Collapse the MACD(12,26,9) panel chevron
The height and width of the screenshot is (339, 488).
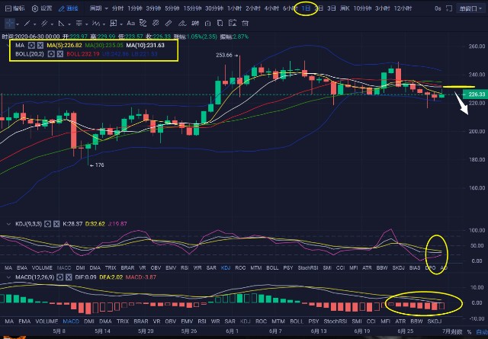tap(8, 277)
